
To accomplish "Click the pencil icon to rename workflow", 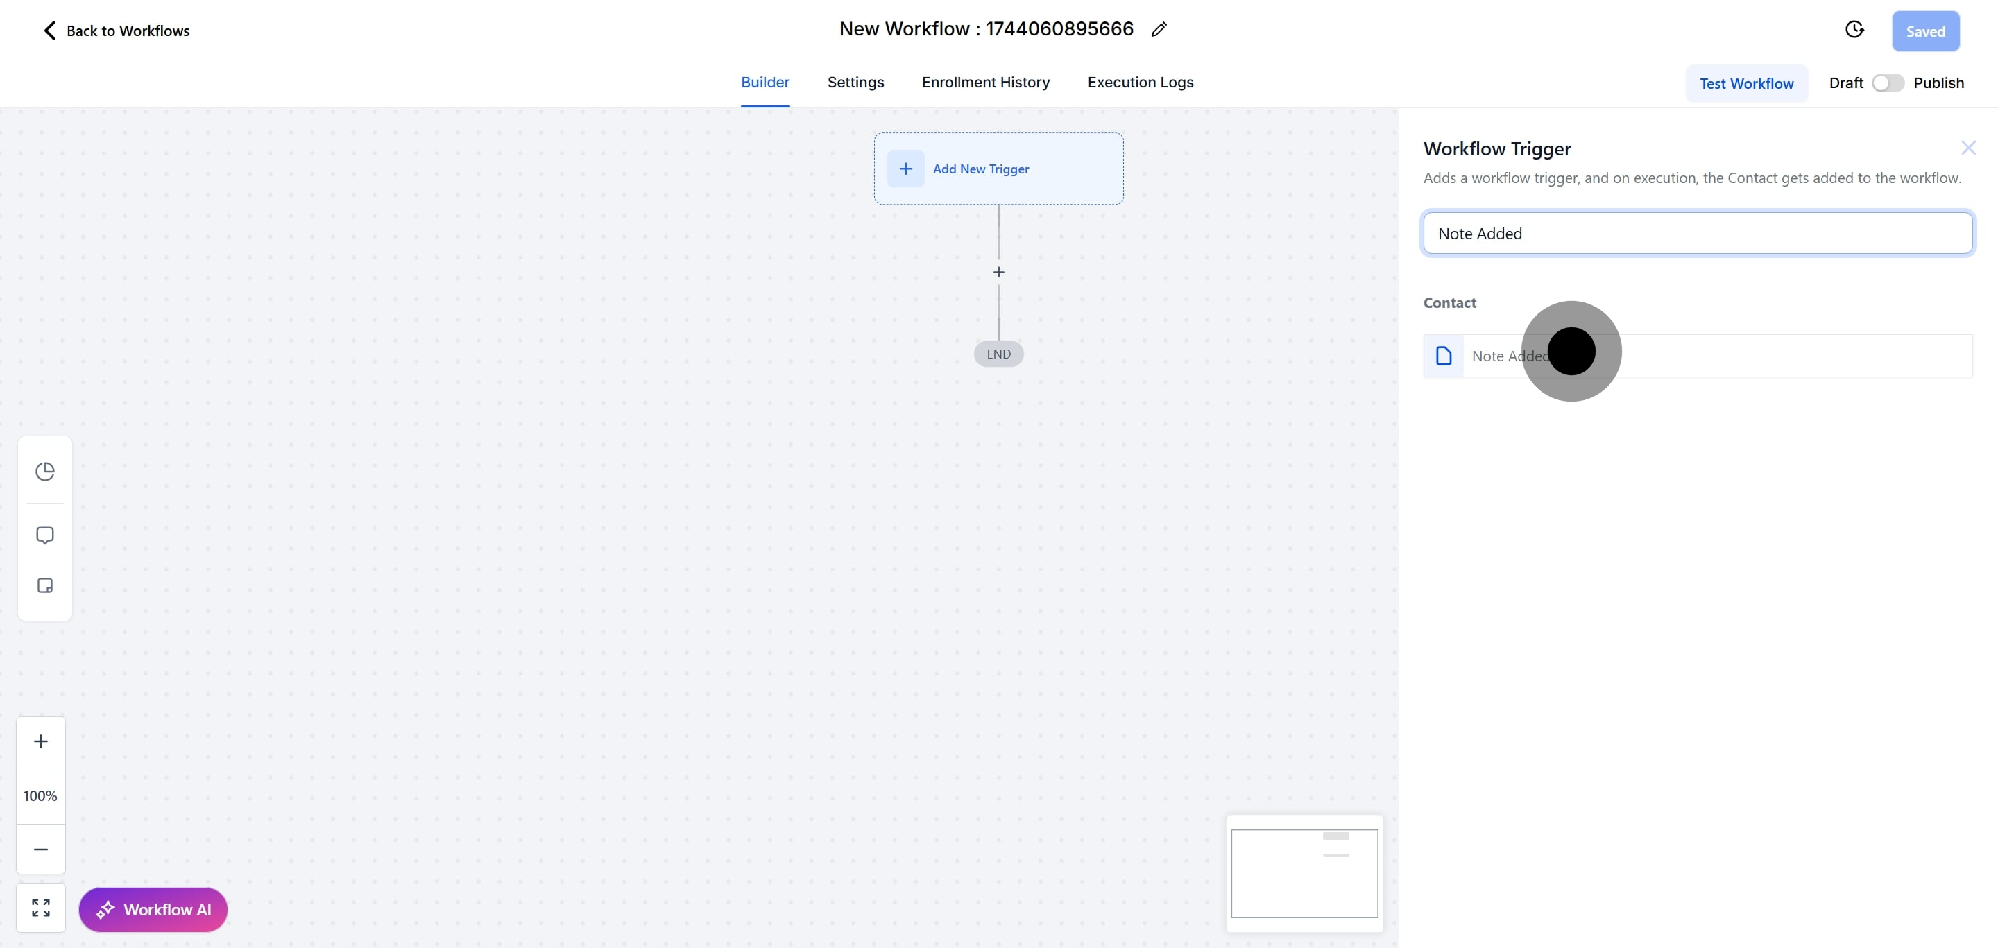I will [1159, 29].
